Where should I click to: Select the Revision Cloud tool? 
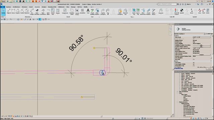(x=72, y=12)
